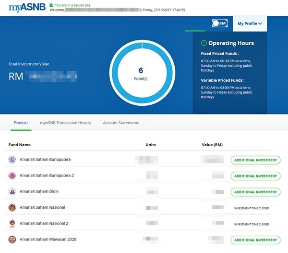This screenshot has height=253, width=288.
Task: Click the Amanah Saham Bumiputera 2 fund name
Action: pyautogui.click(x=47, y=176)
